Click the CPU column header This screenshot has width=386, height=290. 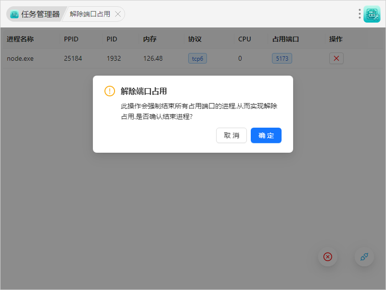244,39
